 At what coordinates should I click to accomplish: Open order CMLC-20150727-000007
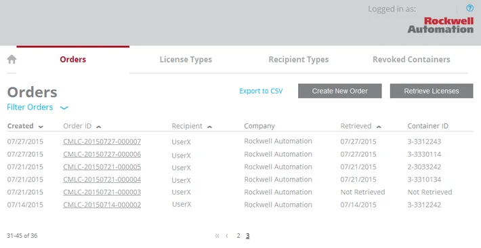tap(102, 142)
